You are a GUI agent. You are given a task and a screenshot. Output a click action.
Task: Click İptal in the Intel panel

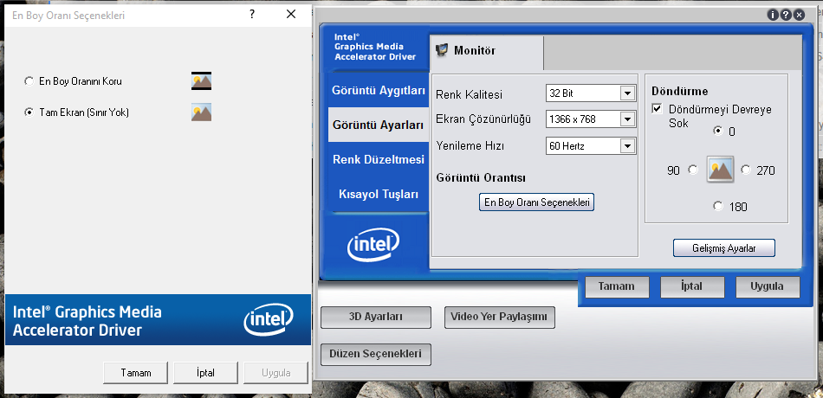point(692,287)
